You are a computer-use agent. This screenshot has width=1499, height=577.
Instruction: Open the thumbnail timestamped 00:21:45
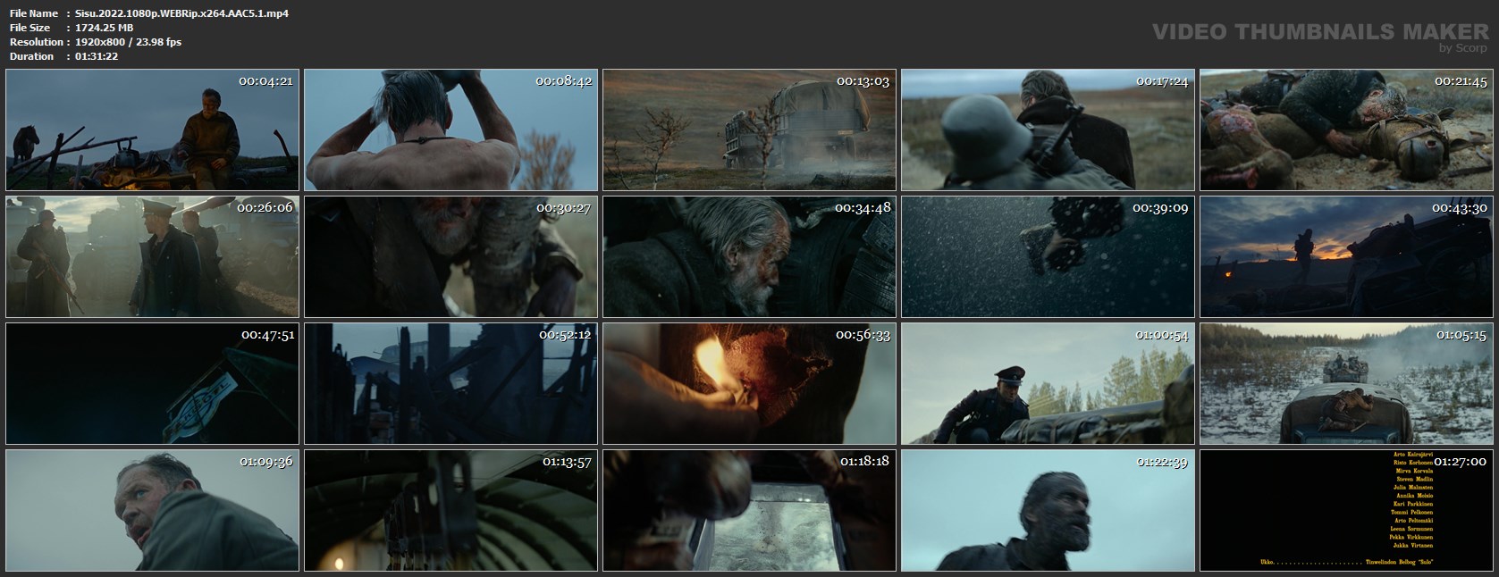point(1346,130)
